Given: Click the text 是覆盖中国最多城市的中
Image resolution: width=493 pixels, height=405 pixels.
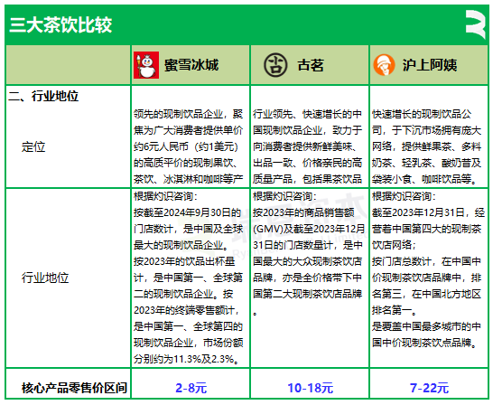Looking at the screenshot, I should (x=426, y=326).
